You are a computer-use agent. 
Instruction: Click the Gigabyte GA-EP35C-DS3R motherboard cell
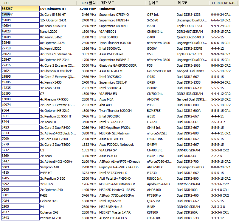coord(118,65)
